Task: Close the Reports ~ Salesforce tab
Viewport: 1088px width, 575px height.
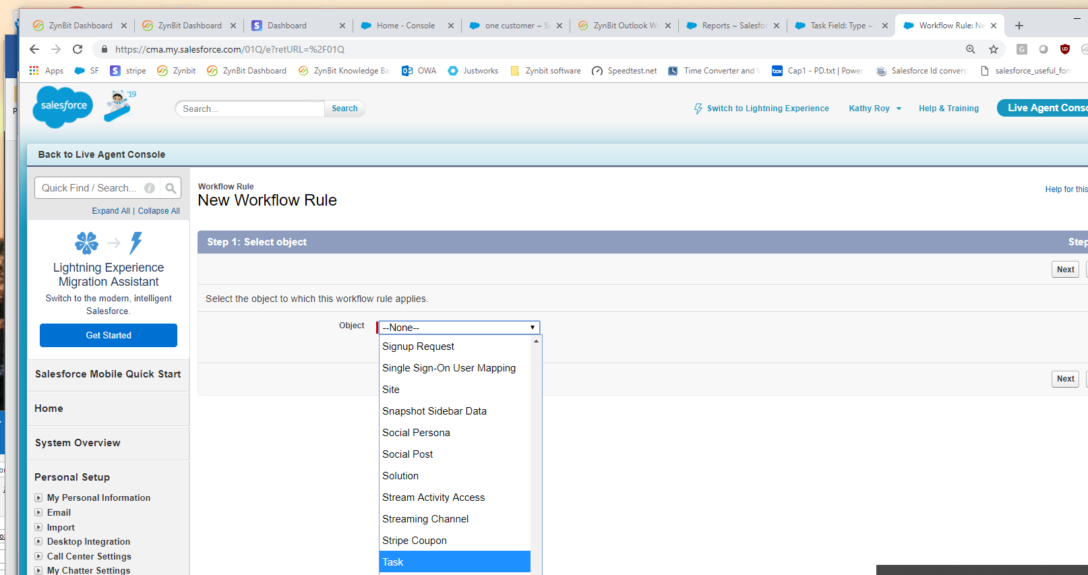Action: pos(777,26)
